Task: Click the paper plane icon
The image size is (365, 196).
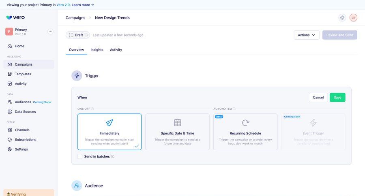Action: click(109, 123)
